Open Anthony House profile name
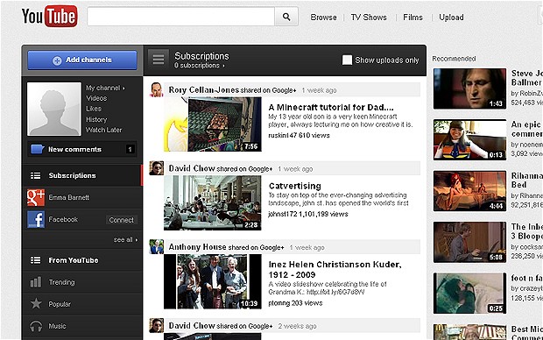This screenshot has width=543, height=340. pos(197,247)
